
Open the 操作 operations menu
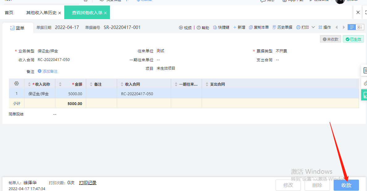point(324,27)
